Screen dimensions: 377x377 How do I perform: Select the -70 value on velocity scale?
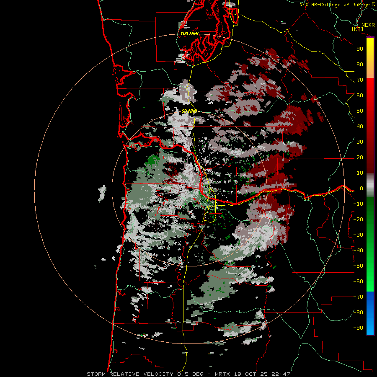coord(358,297)
